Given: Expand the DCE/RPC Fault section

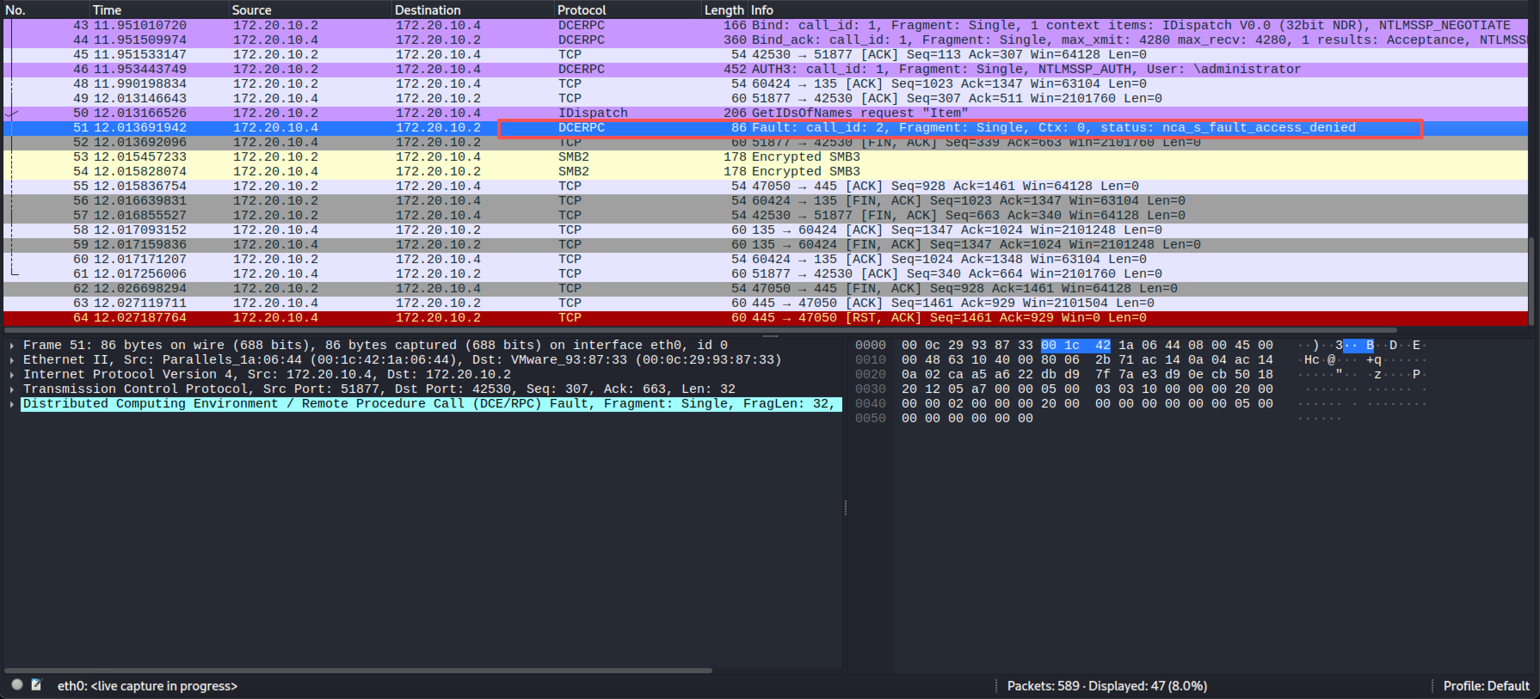Looking at the screenshot, I should [x=12, y=404].
